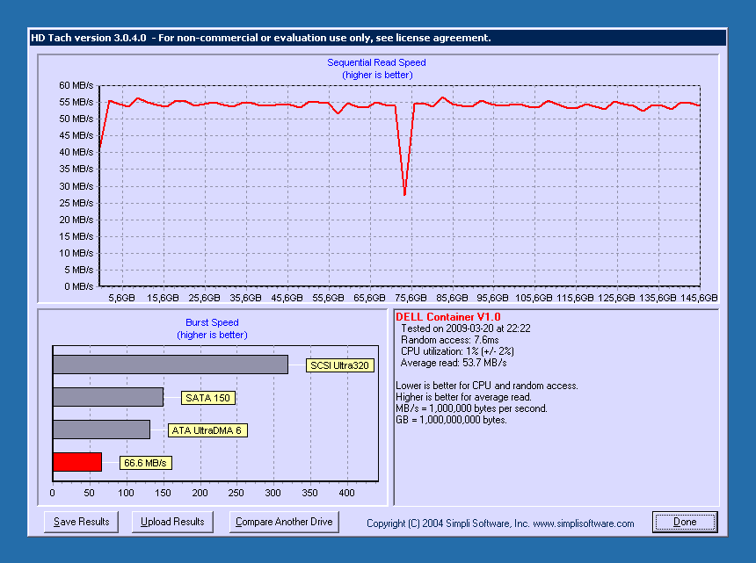This screenshot has width=756, height=563.
Task: Click the SATA 150 yellow label
Action: tap(208, 398)
